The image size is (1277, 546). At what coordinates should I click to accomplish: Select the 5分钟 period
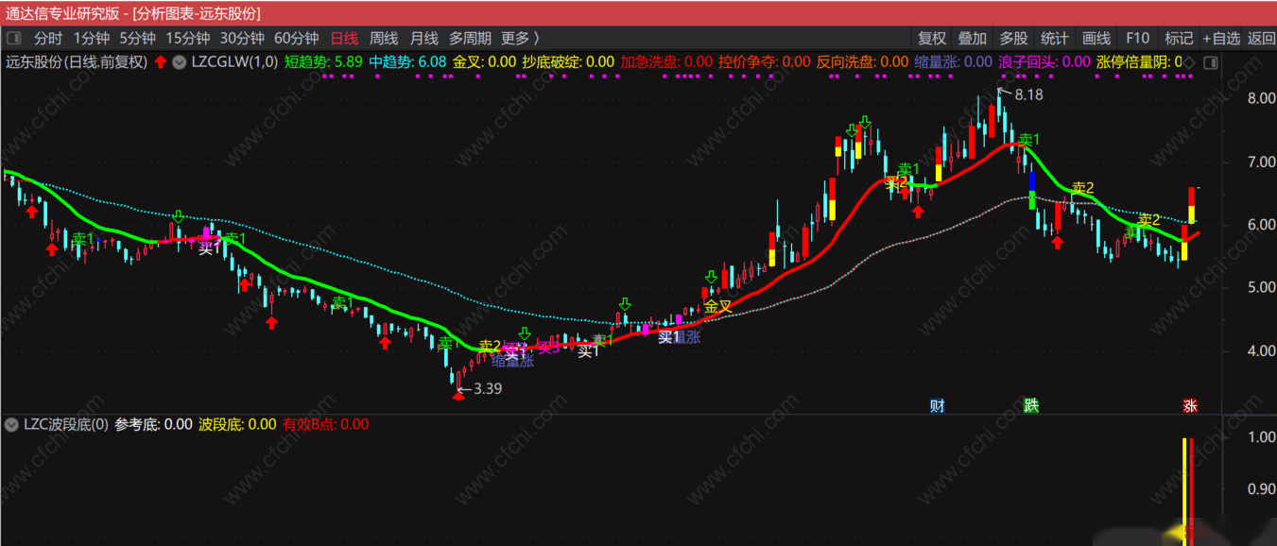[x=137, y=39]
